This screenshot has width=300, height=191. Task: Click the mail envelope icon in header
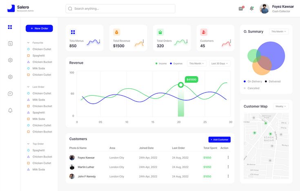(241, 9)
